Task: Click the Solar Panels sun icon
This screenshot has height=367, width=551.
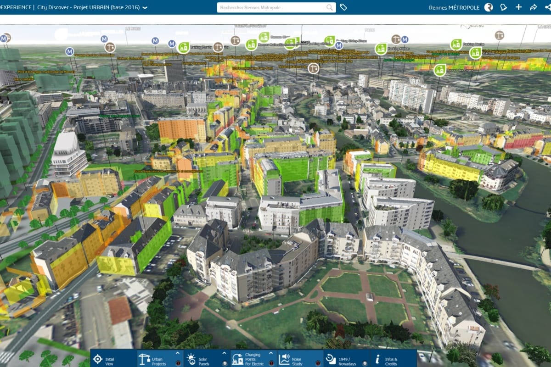Action: click(191, 359)
